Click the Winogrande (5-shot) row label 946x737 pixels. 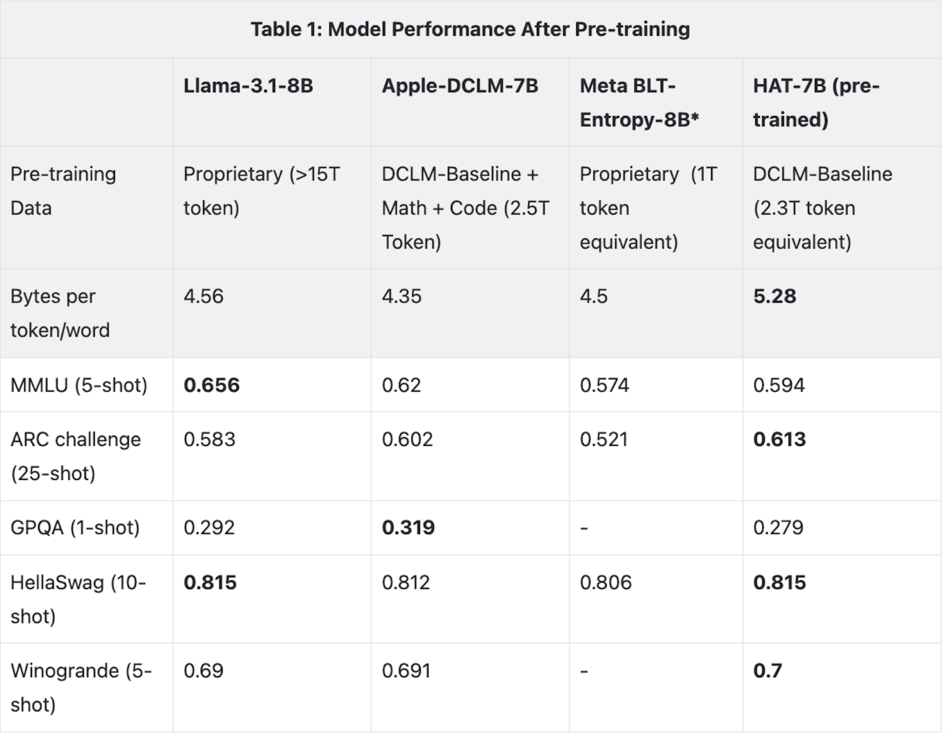[x=81, y=687]
